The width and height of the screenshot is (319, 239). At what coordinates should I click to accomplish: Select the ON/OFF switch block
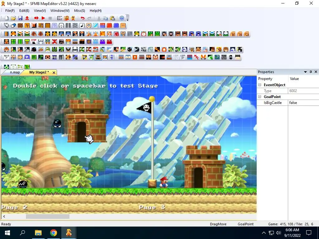102,26
